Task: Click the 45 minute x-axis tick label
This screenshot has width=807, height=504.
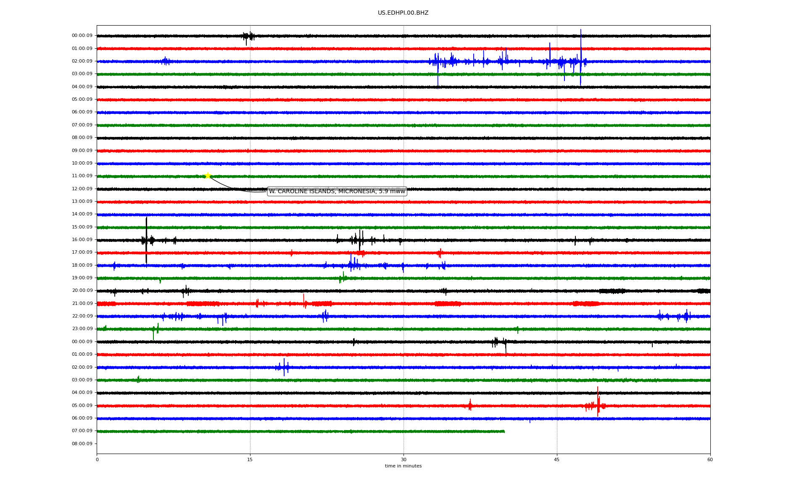Action: pos(557,460)
